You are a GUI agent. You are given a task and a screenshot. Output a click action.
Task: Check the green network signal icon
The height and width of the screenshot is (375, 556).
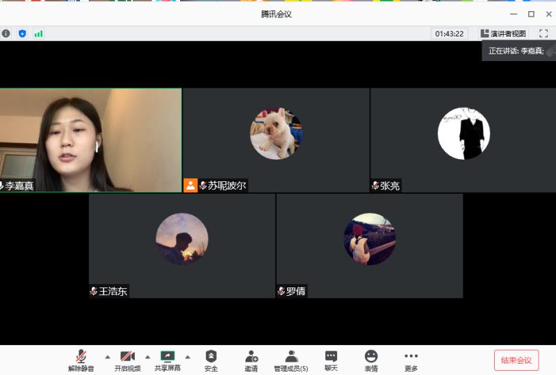point(38,33)
